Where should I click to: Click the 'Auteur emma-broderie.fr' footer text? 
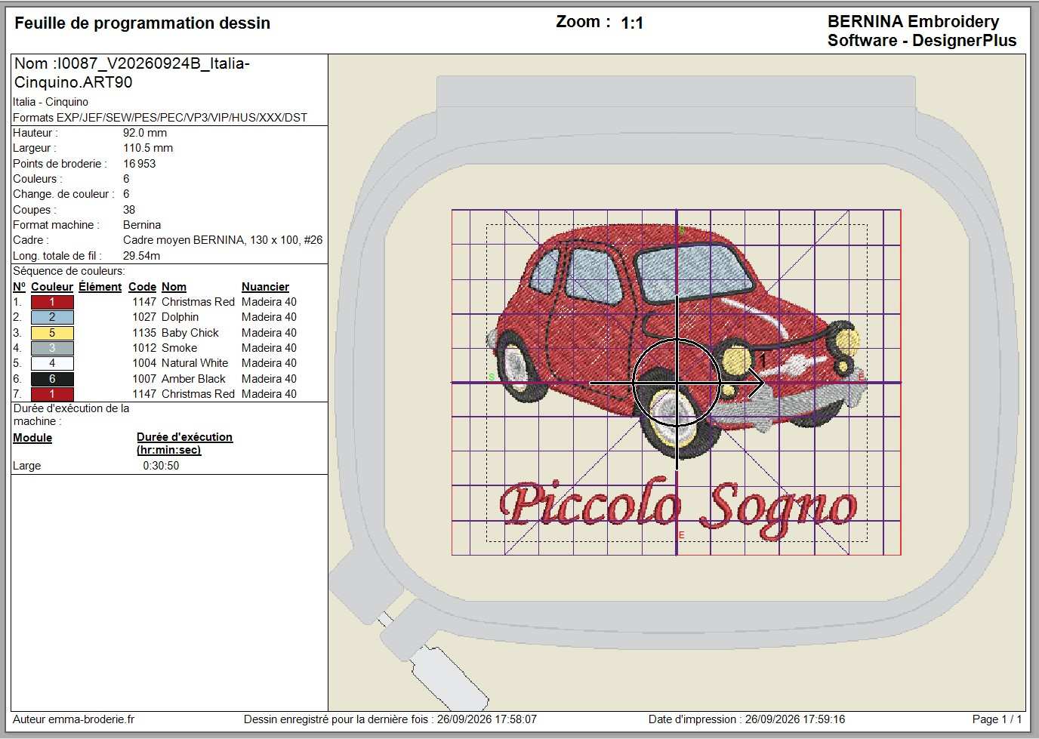click(73, 719)
